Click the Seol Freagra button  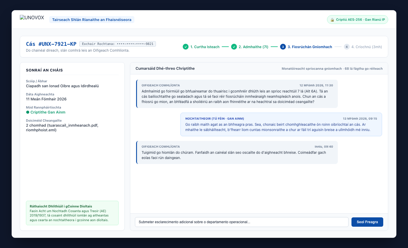[x=367, y=222]
